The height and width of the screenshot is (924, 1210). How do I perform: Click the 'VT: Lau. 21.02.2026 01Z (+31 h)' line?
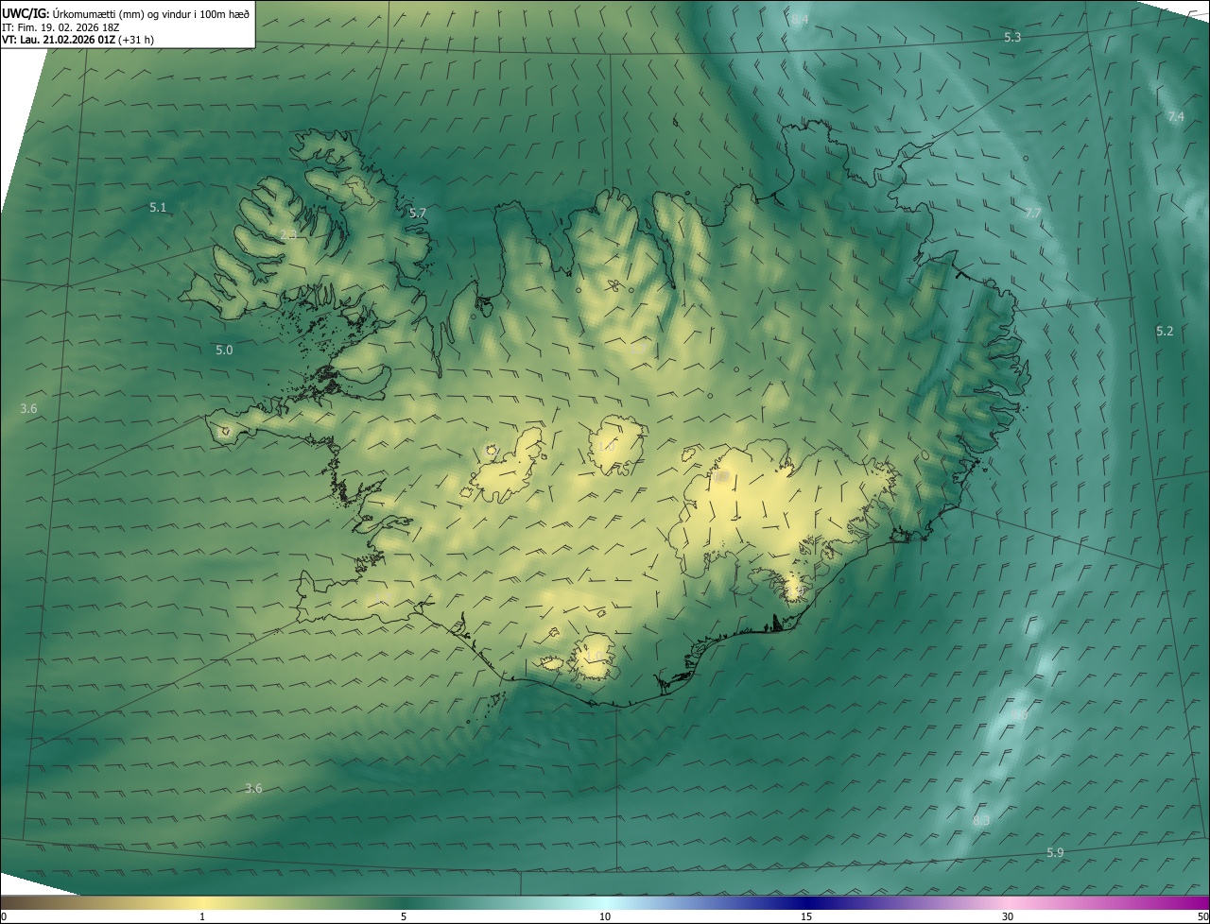78,40
